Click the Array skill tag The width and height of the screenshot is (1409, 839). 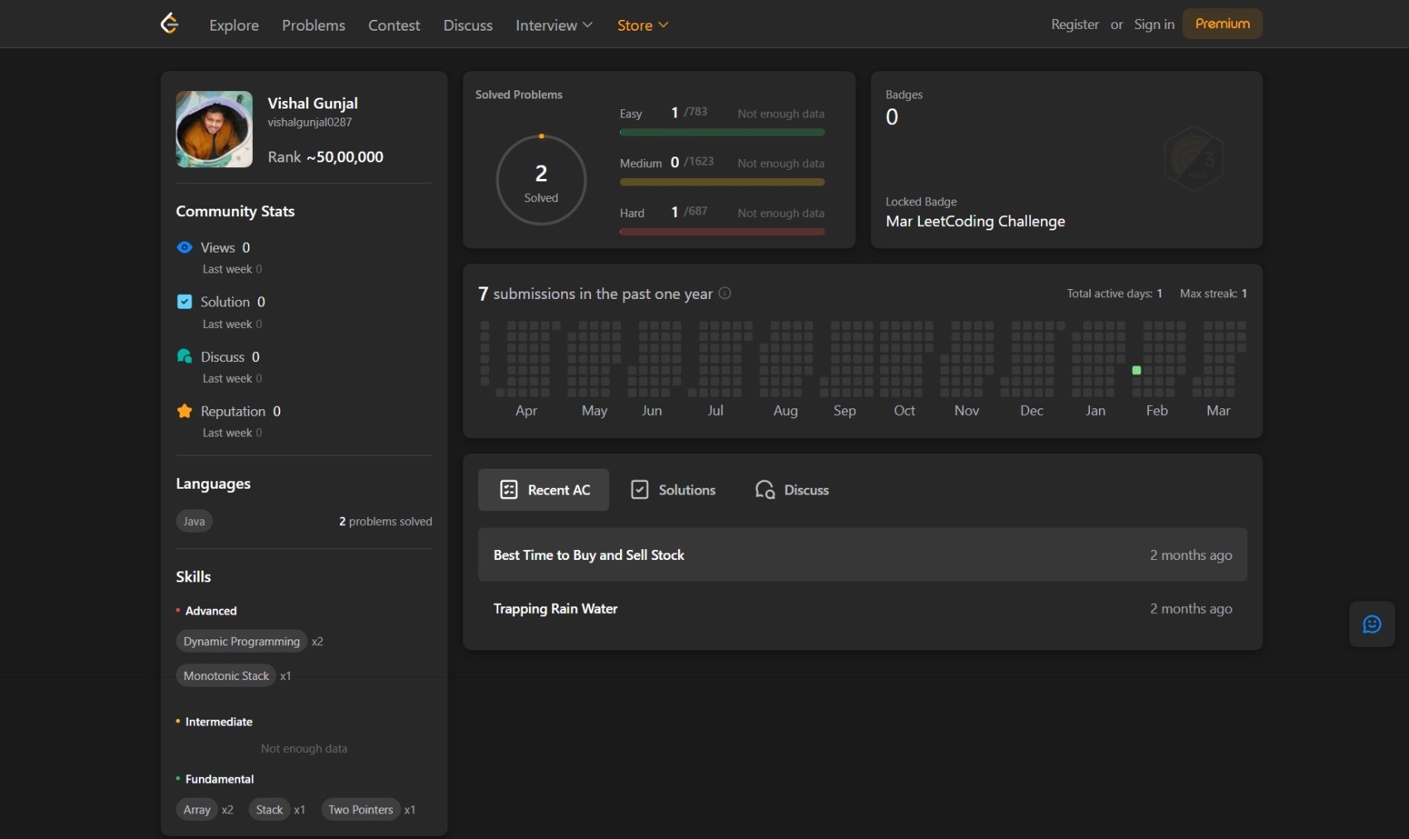point(197,809)
